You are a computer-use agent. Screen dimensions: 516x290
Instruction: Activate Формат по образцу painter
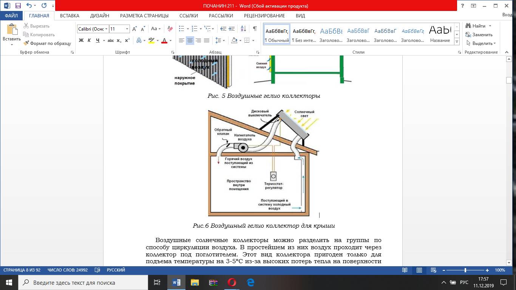47,43
